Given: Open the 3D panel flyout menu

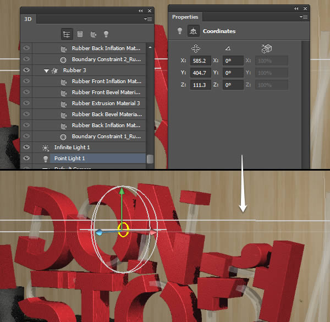Looking at the screenshot, I should (x=148, y=19).
